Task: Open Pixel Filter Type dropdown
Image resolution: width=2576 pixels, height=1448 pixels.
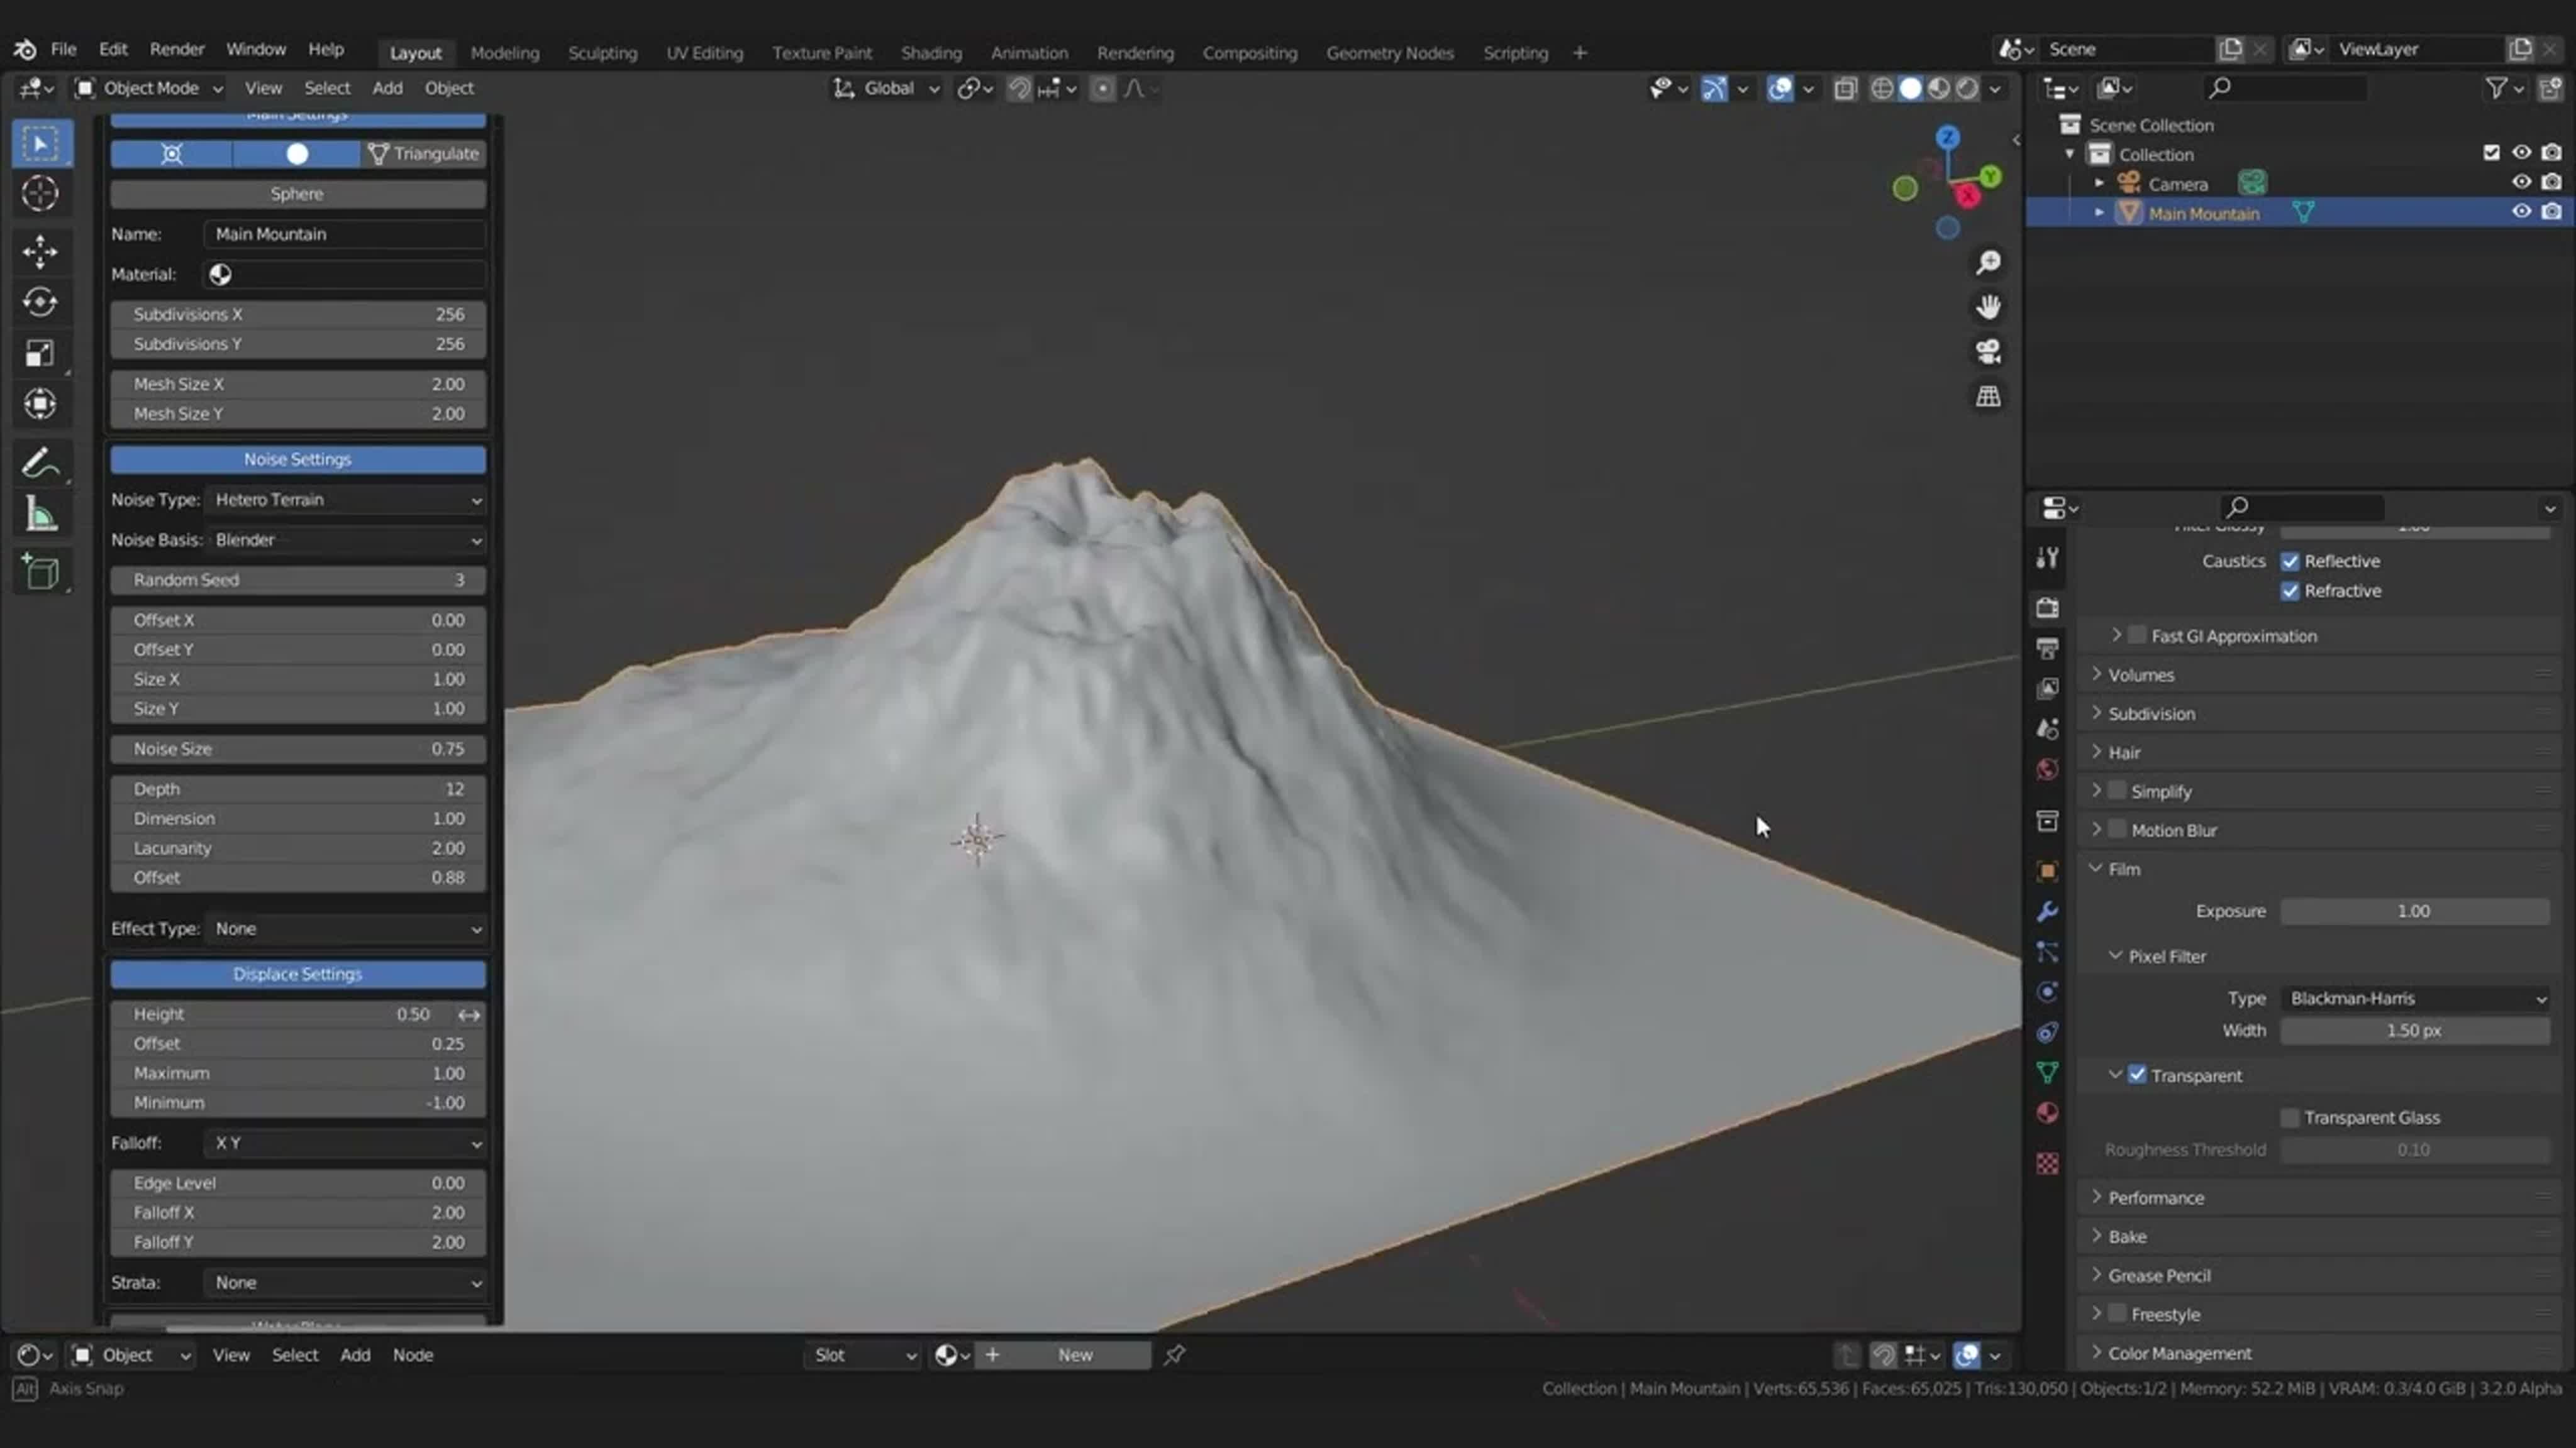Action: 2415,998
